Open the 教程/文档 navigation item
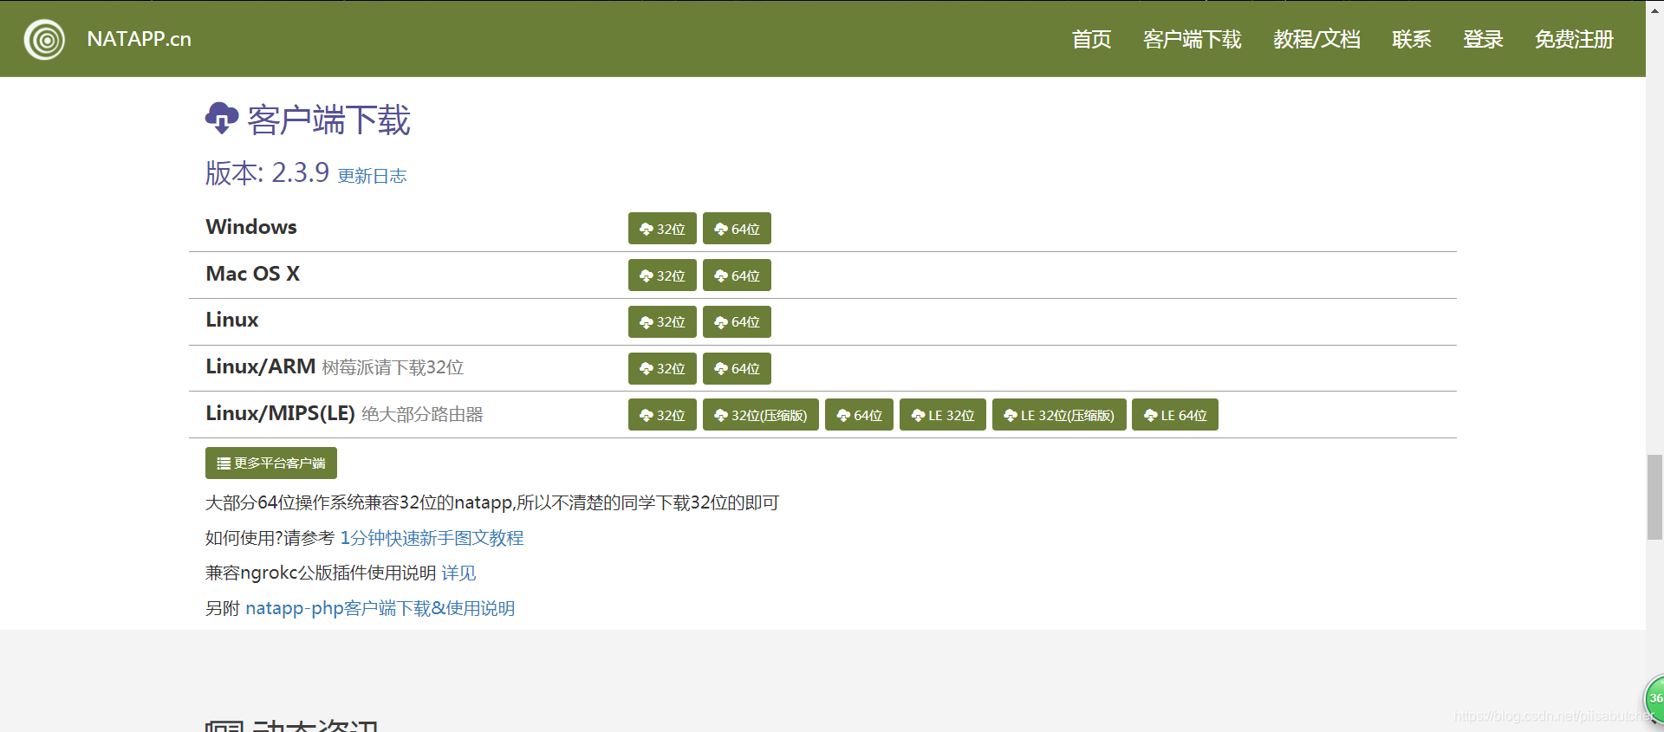Screen dimensions: 1664x732 tap(1316, 39)
